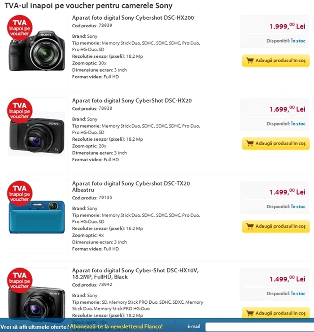Screen dimensions: 314x332
Task: View DSC-HX200 camera product image
Action: (37, 51)
